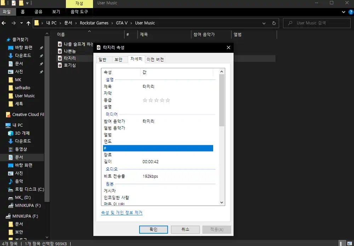Click the 길이 value 00:00:42
354x246 pixels.
pos(150,162)
